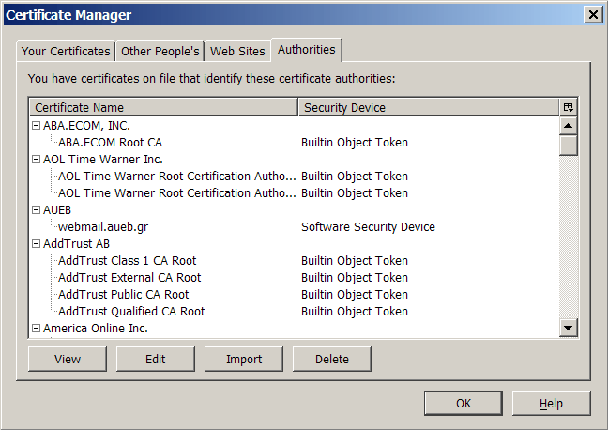Image resolution: width=608 pixels, height=430 pixels.
Task: Click the scrollbar up arrow
Action: coord(568,126)
